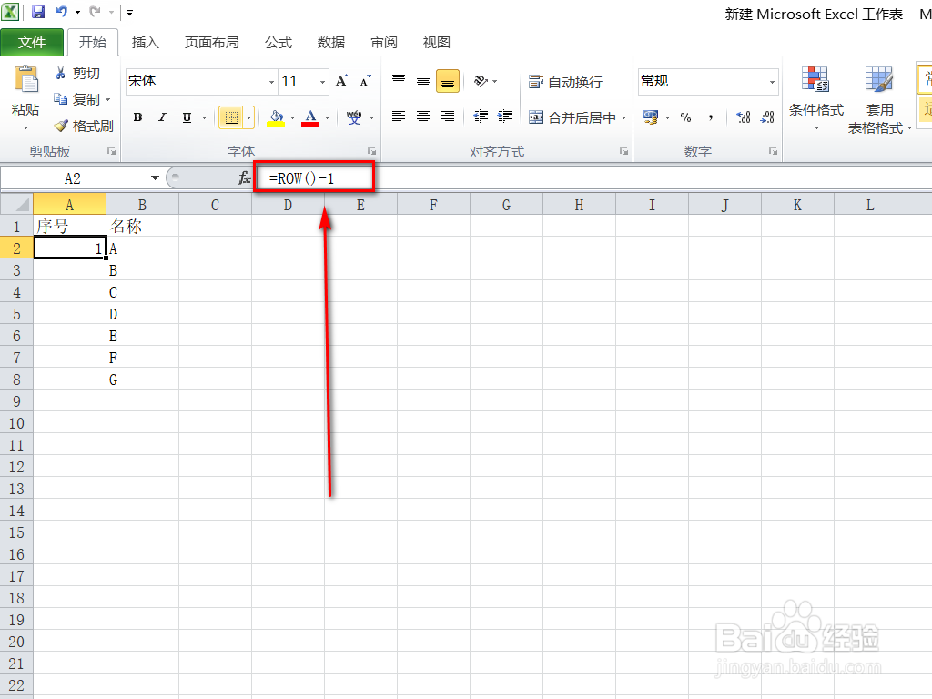Image resolution: width=932 pixels, height=699 pixels.
Task: Toggle Italic formatting
Action: click(x=162, y=117)
